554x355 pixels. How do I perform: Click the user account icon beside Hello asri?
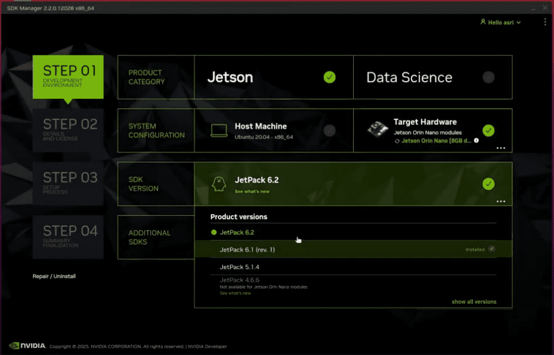483,21
